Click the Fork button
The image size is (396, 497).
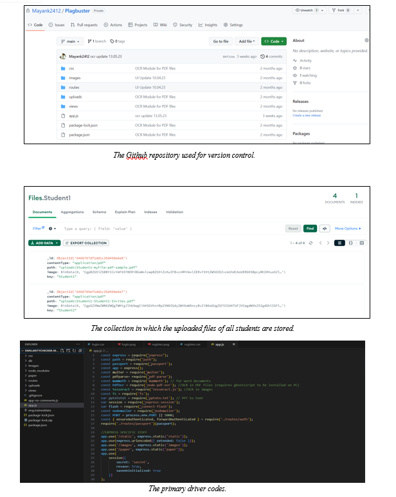point(341,10)
